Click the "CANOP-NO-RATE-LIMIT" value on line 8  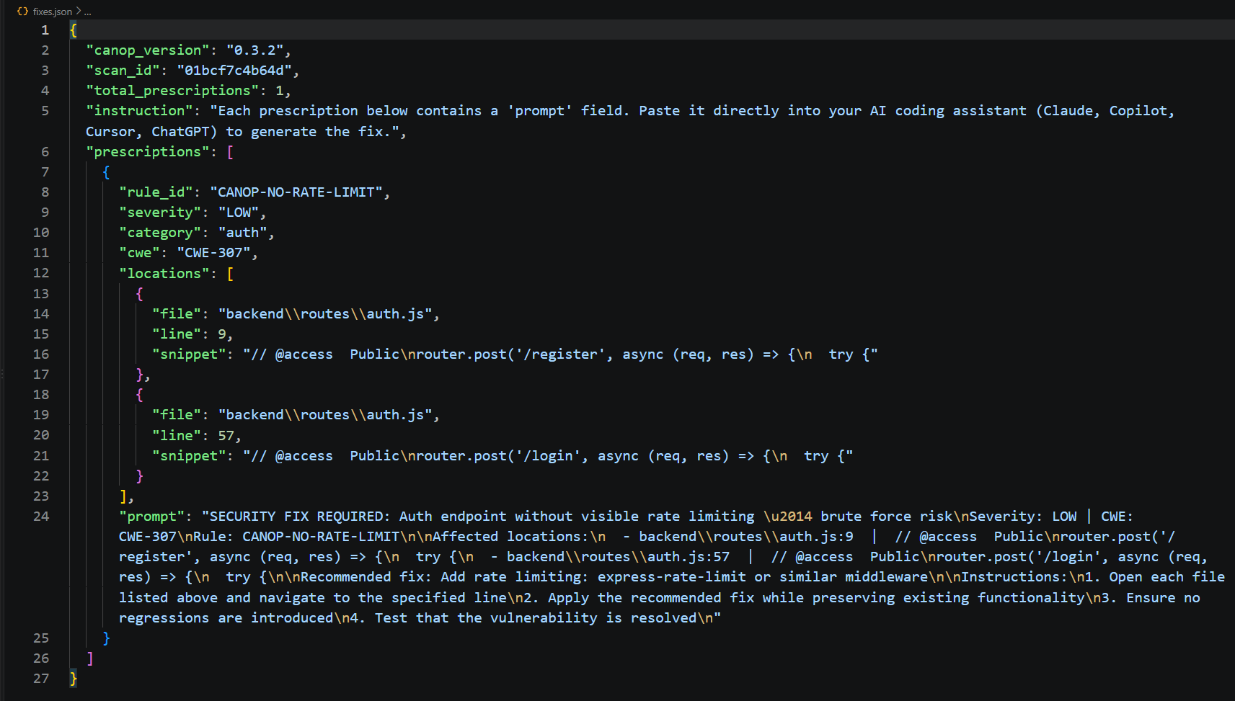click(296, 192)
